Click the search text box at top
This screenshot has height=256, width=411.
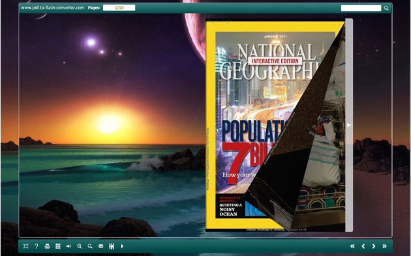[x=361, y=8]
